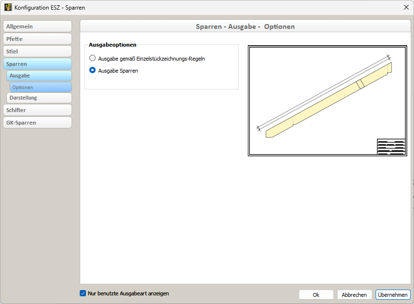Select the Ausgabe Sparren radio button
Image resolution: width=414 pixels, height=304 pixels.
[92, 70]
